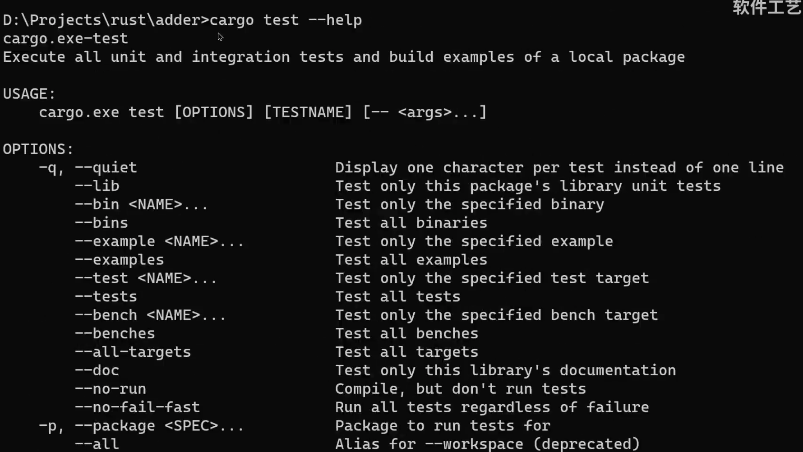This screenshot has height=452, width=803.
Task: Click the [OPTIONS] placeholder in usage line
Action: point(213,112)
